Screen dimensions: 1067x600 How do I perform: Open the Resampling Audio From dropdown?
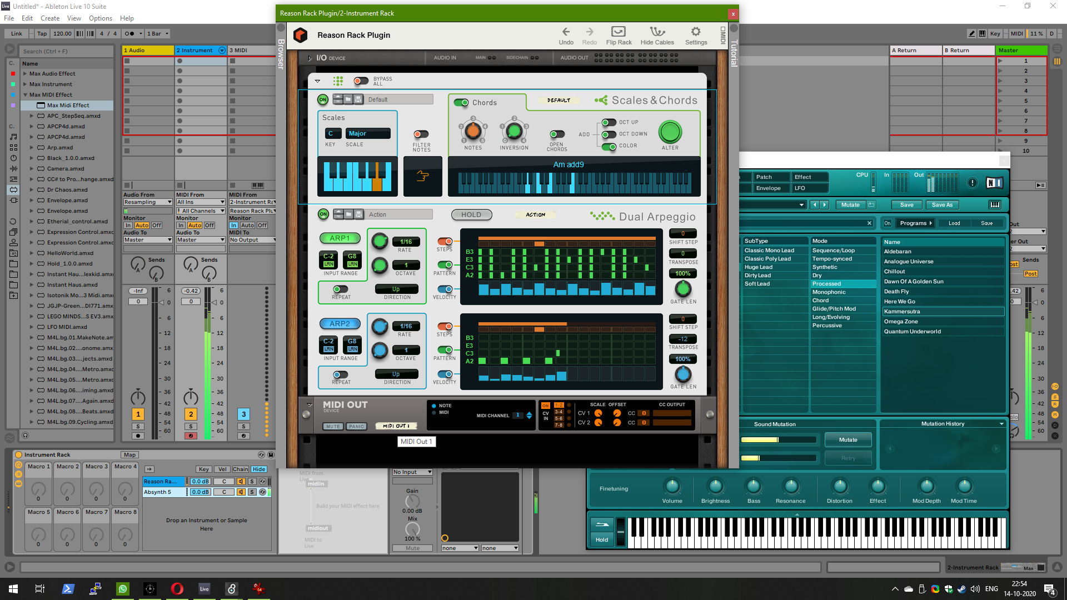point(147,202)
